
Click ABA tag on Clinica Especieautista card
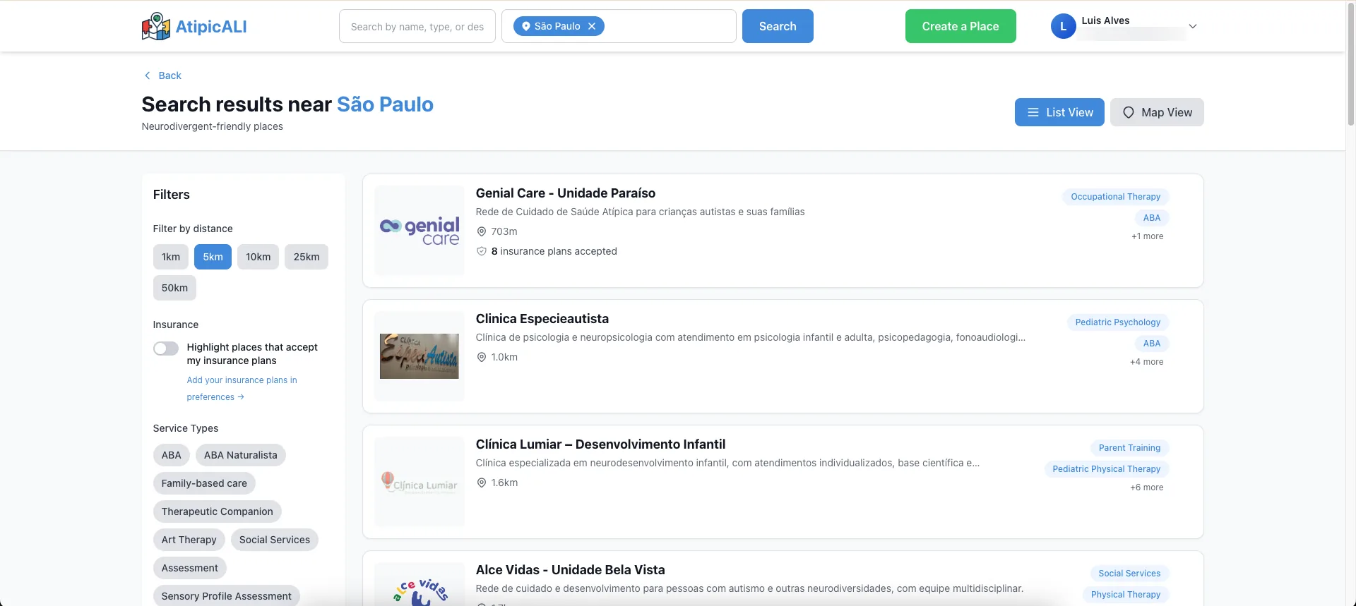coord(1152,344)
